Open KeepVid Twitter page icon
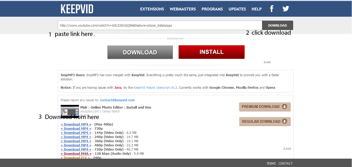The width and height of the screenshot is (352, 167). pyautogui.click(x=286, y=9)
